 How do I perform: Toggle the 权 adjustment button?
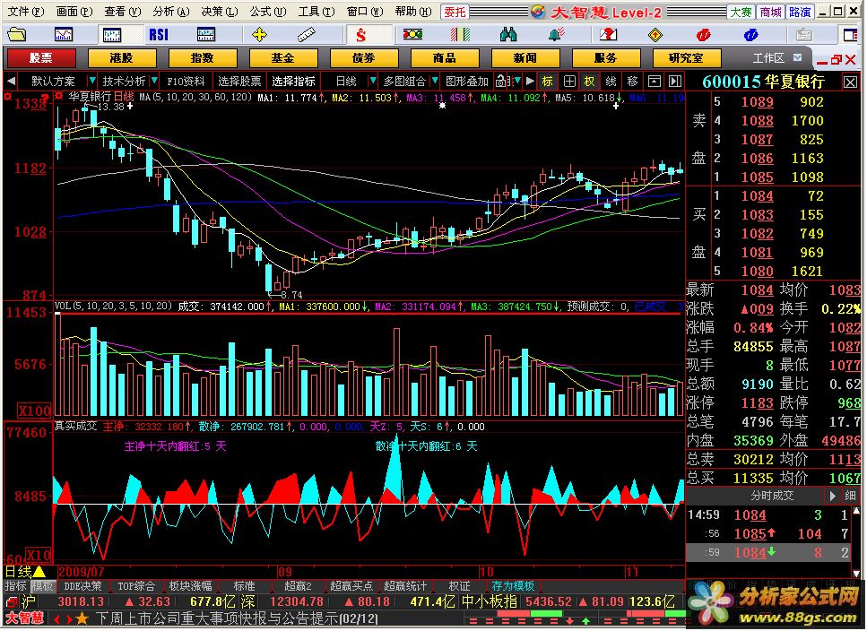(589, 82)
